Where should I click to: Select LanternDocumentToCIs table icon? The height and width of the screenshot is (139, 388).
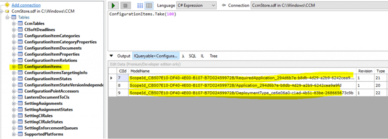point(20,97)
